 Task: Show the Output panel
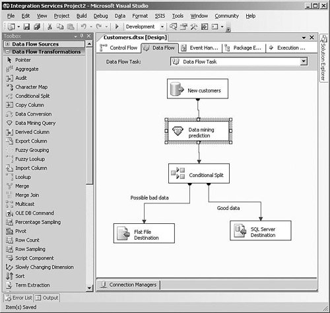(47, 298)
